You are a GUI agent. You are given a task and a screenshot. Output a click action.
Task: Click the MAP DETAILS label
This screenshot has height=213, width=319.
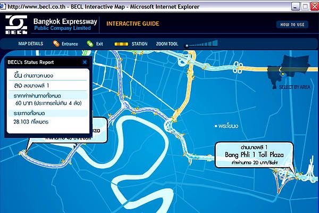pos(31,44)
